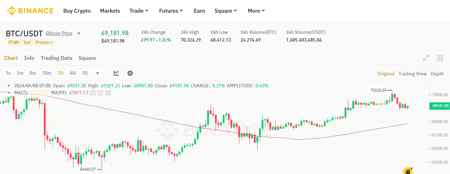Click the Binance logo
The width and height of the screenshot is (450, 174).
(30, 11)
